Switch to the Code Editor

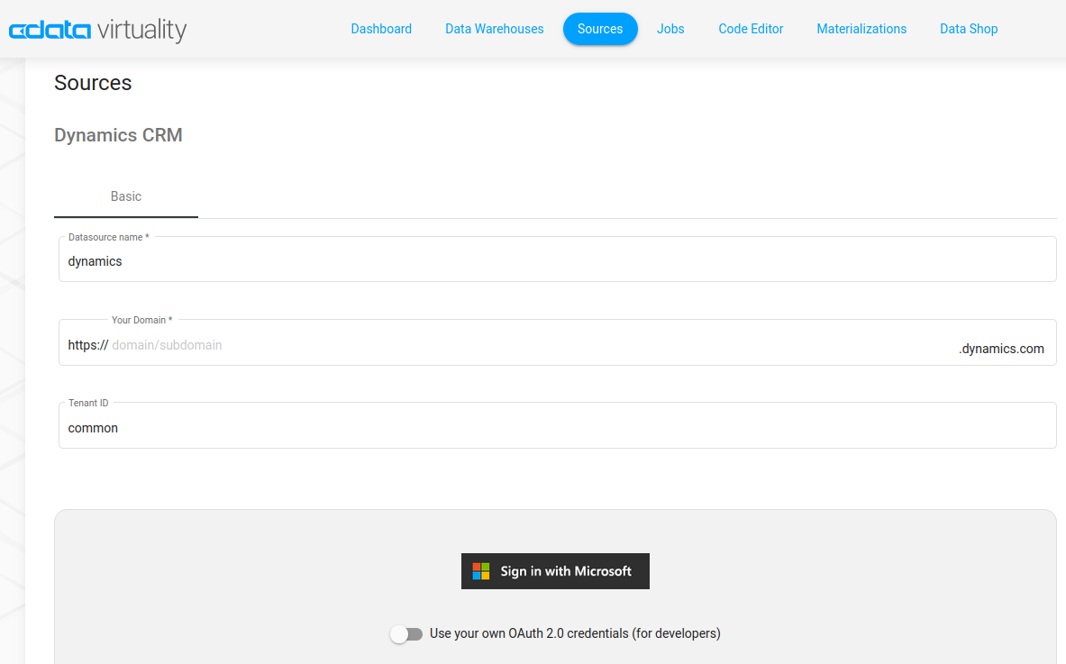(x=751, y=29)
